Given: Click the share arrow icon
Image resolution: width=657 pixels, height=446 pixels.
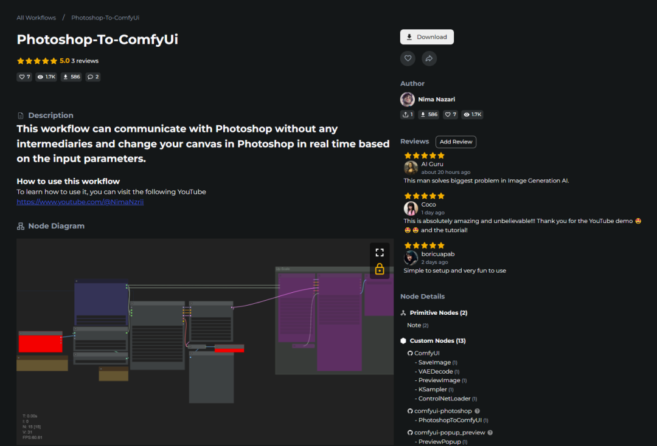Looking at the screenshot, I should point(429,58).
